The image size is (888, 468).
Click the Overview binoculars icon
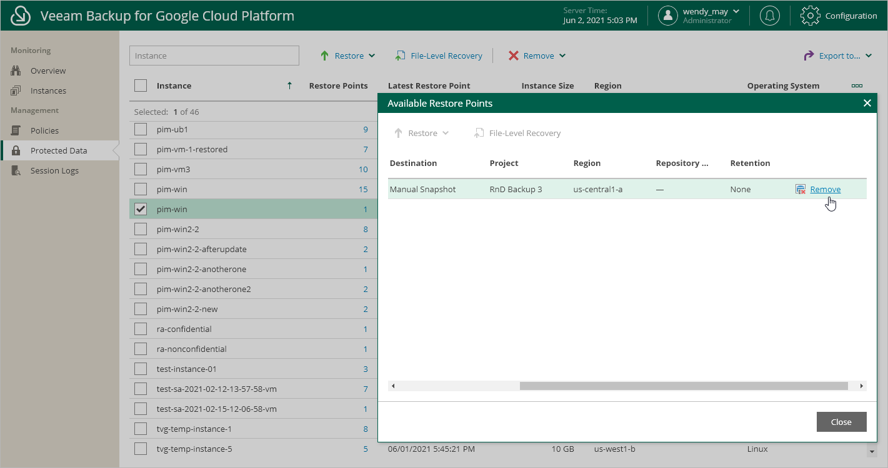[16, 71]
